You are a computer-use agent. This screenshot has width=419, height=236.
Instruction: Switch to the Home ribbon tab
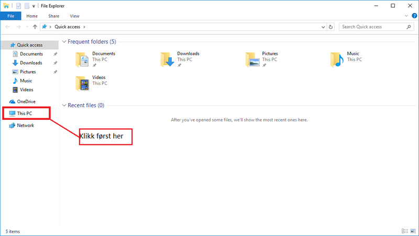(x=32, y=16)
